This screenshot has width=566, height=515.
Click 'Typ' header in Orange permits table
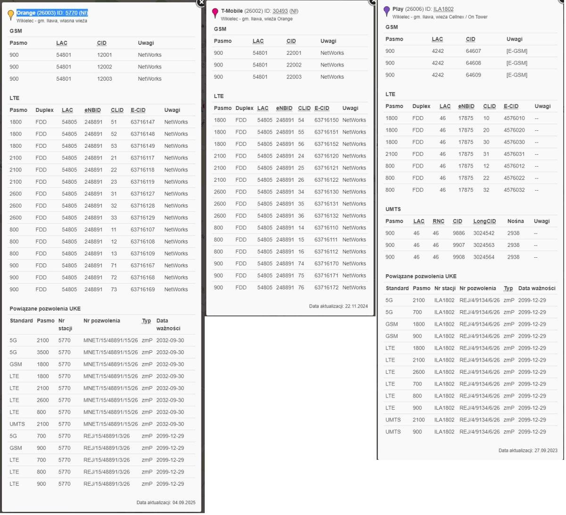pos(147,321)
